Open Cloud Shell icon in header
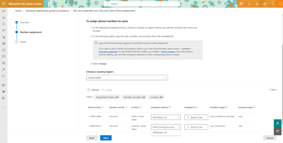This screenshot has width=283, height=143. (241, 4)
